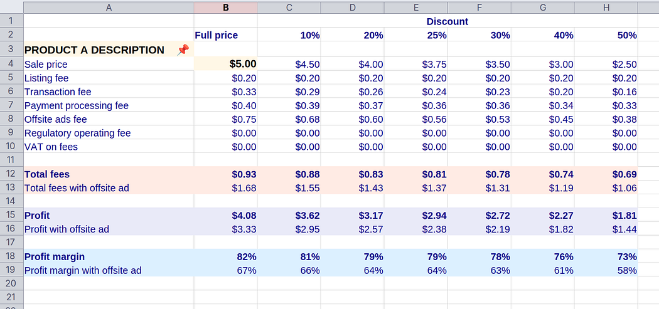Select the $1.31 total fees with offsite ad cell

tap(479, 187)
